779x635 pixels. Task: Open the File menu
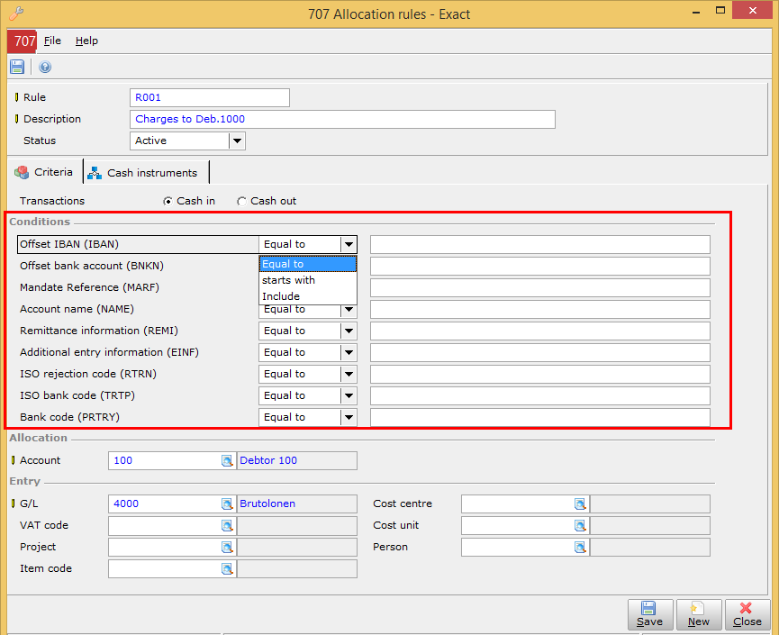(x=52, y=41)
